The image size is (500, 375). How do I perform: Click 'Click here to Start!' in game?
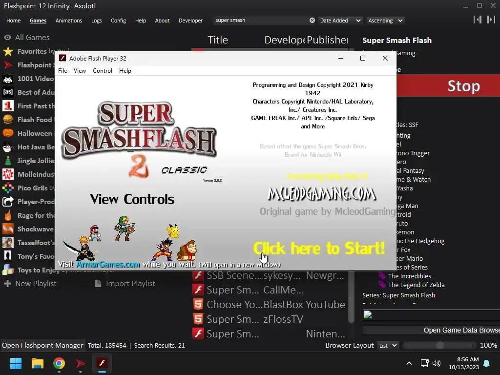click(319, 249)
